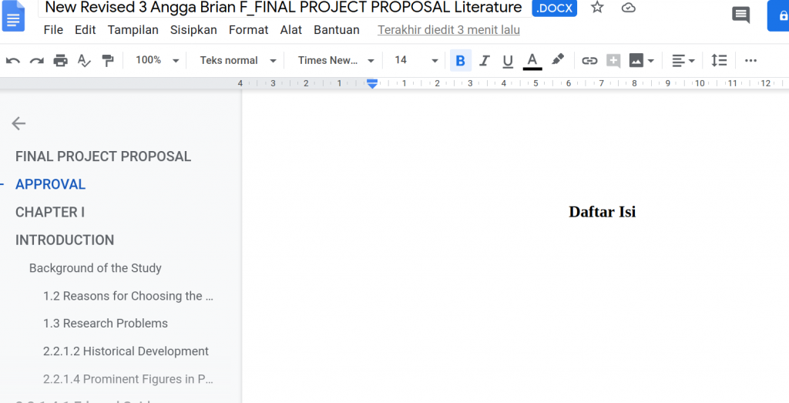Open the 100% zoom dropdown
Image resolution: width=789 pixels, height=403 pixels.
point(157,60)
